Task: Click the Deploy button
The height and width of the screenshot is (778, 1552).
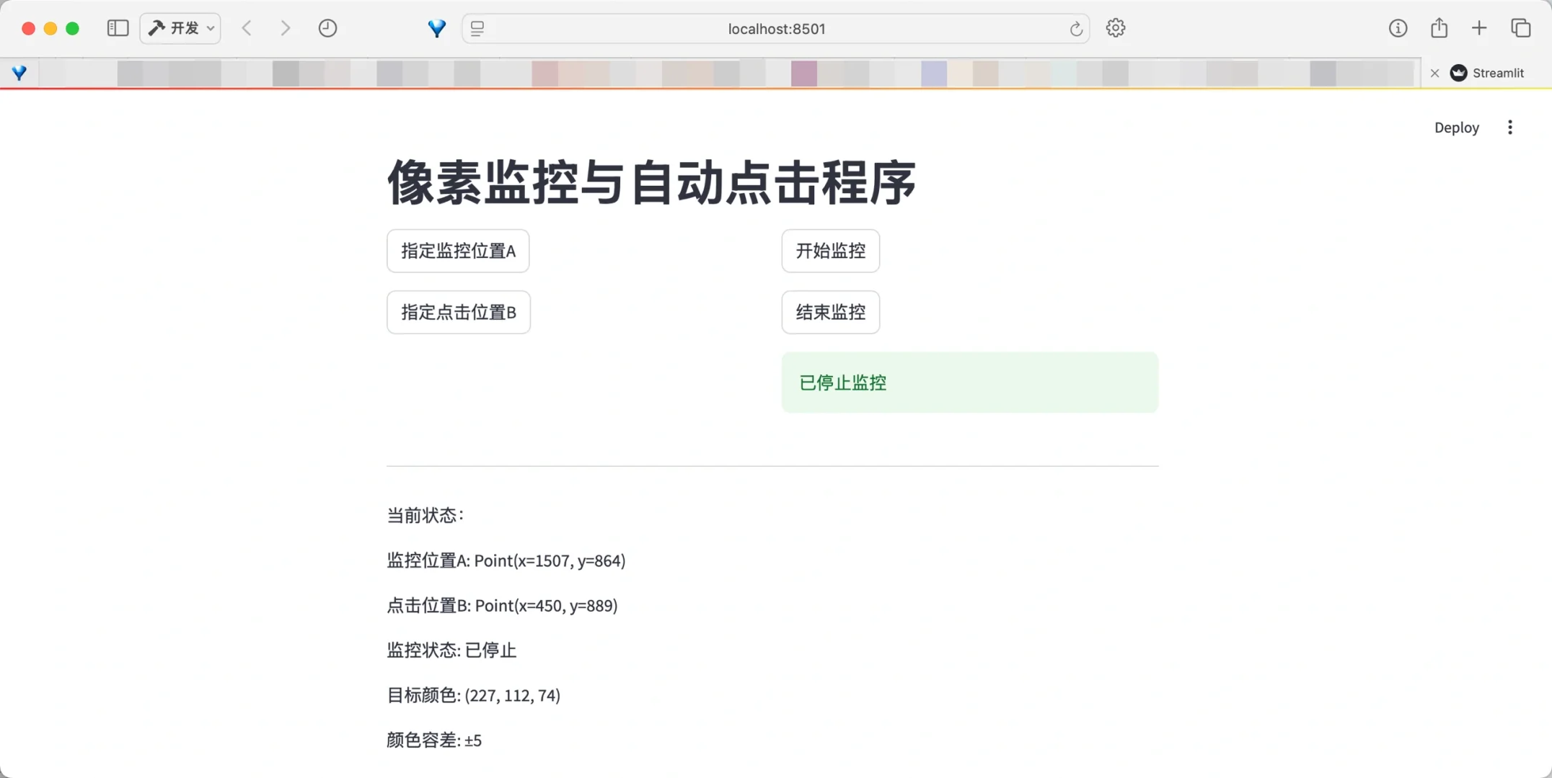Action: (1456, 127)
